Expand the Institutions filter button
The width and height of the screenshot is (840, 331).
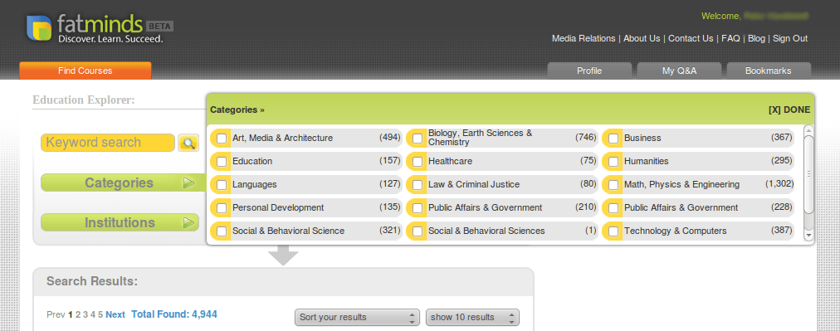point(120,223)
